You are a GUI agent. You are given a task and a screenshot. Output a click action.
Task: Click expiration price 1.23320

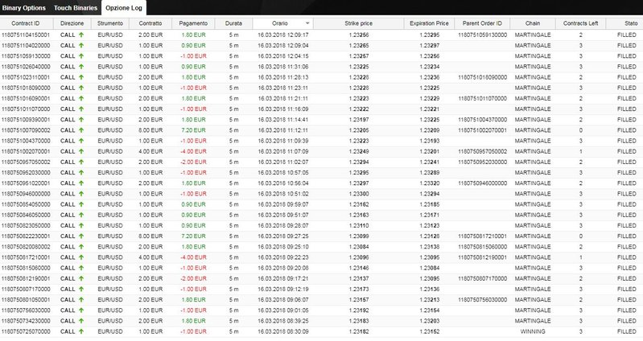[430, 183]
